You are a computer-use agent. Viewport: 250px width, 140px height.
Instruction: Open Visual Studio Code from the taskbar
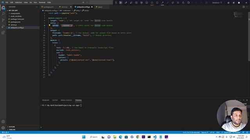[155, 137]
